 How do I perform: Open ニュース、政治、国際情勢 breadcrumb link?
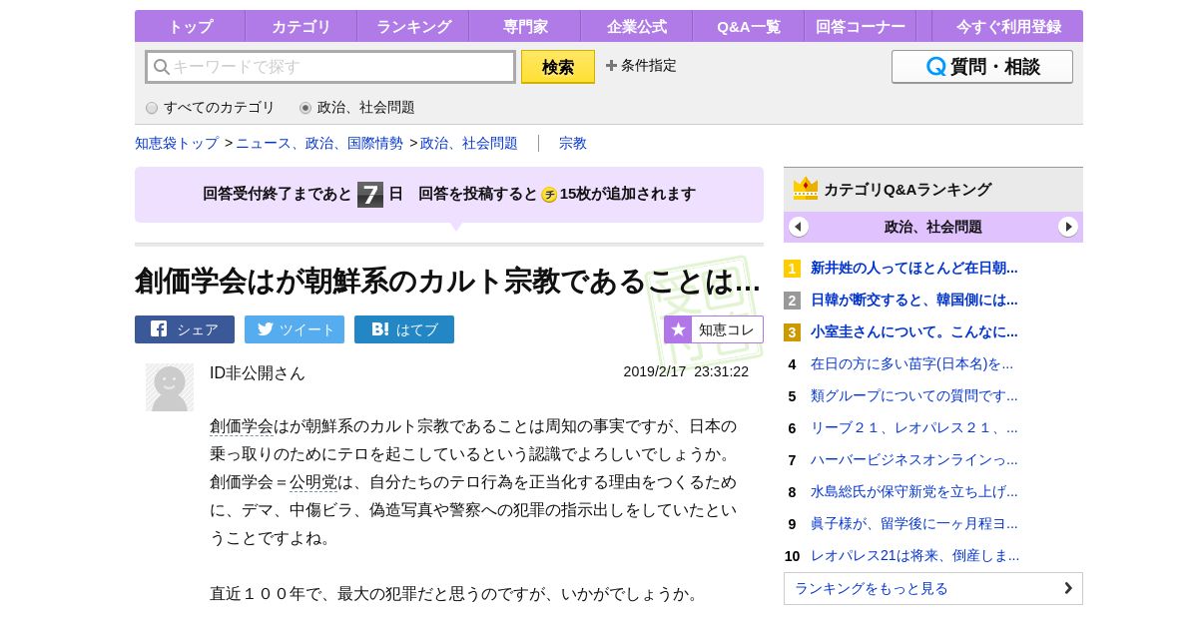point(319,143)
